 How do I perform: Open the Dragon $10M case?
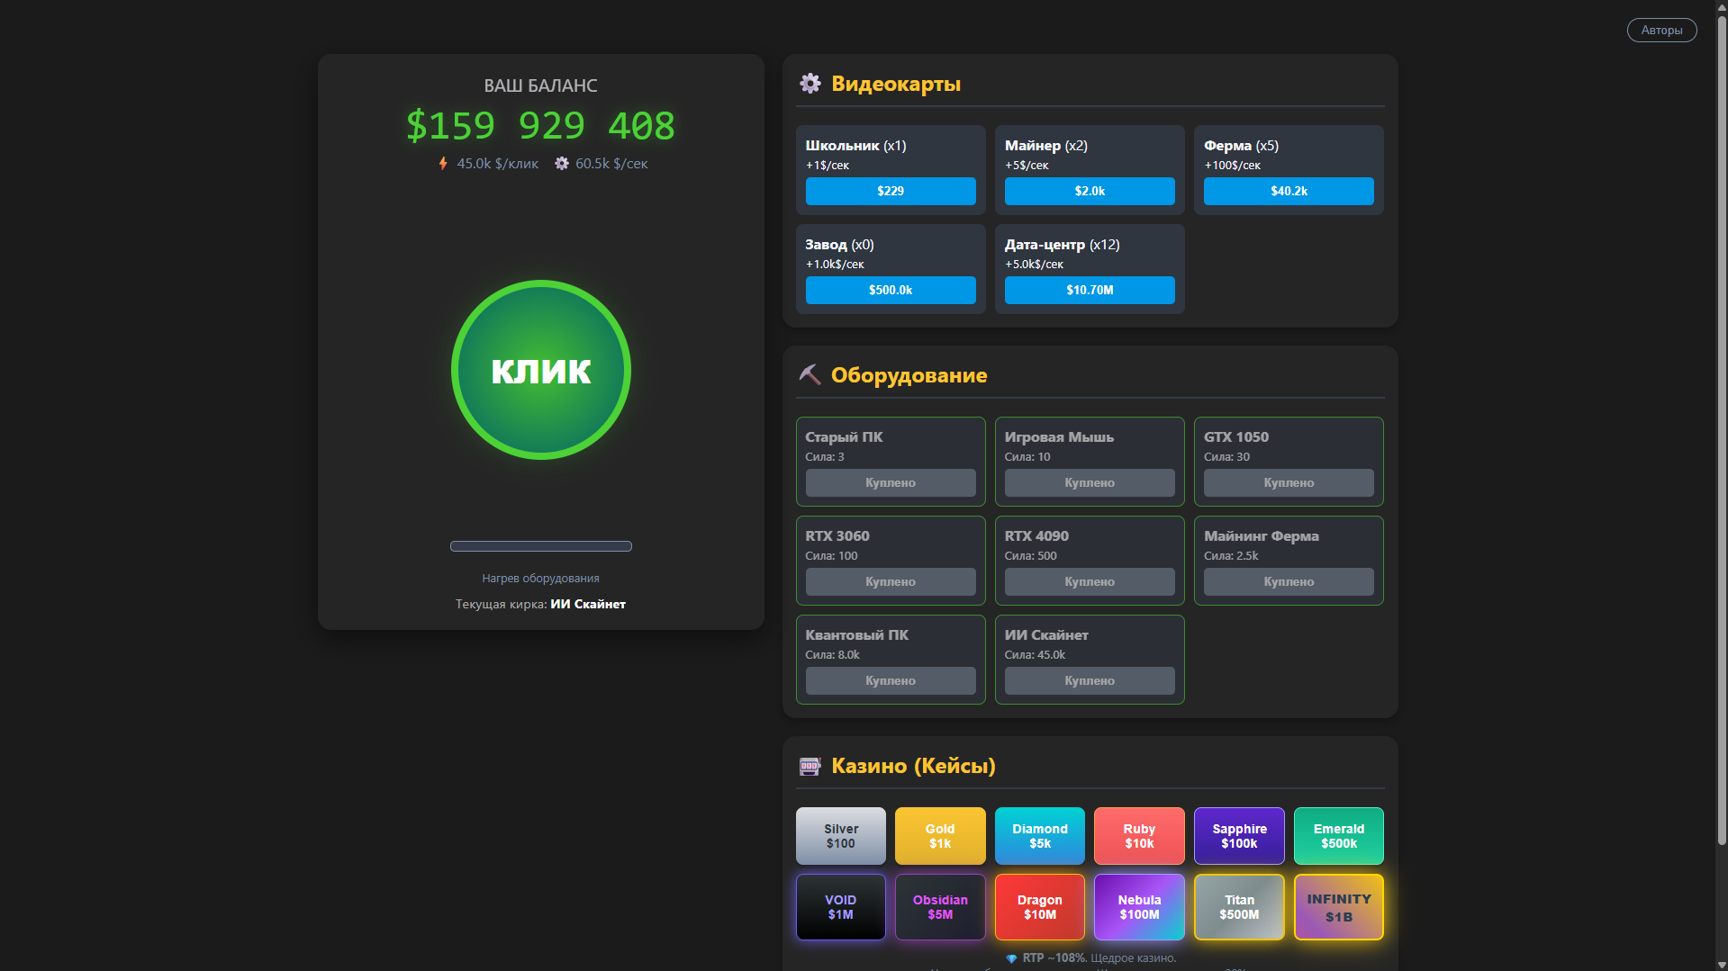pos(1040,907)
